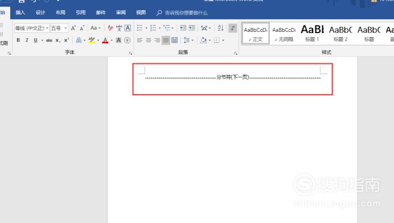Apply the 标题 2 style
Viewport: 394px width, 223px height.
[x=340, y=34]
